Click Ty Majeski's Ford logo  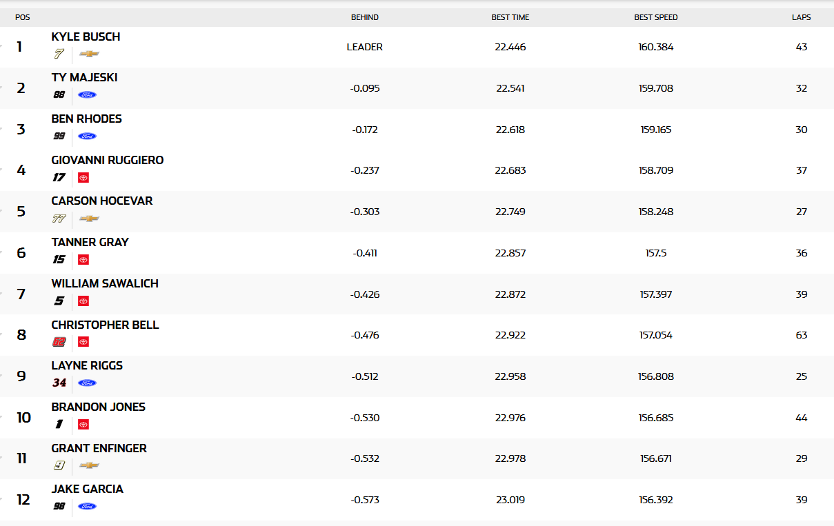point(87,94)
